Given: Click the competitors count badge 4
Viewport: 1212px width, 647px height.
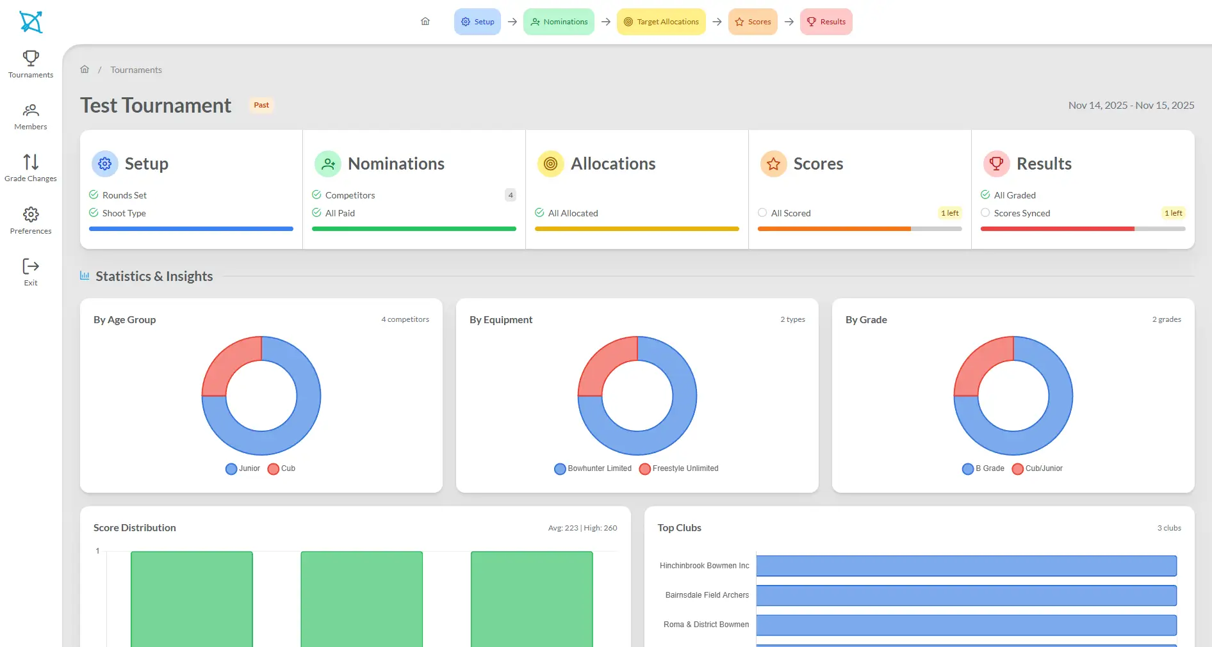Looking at the screenshot, I should [x=511, y=195].
